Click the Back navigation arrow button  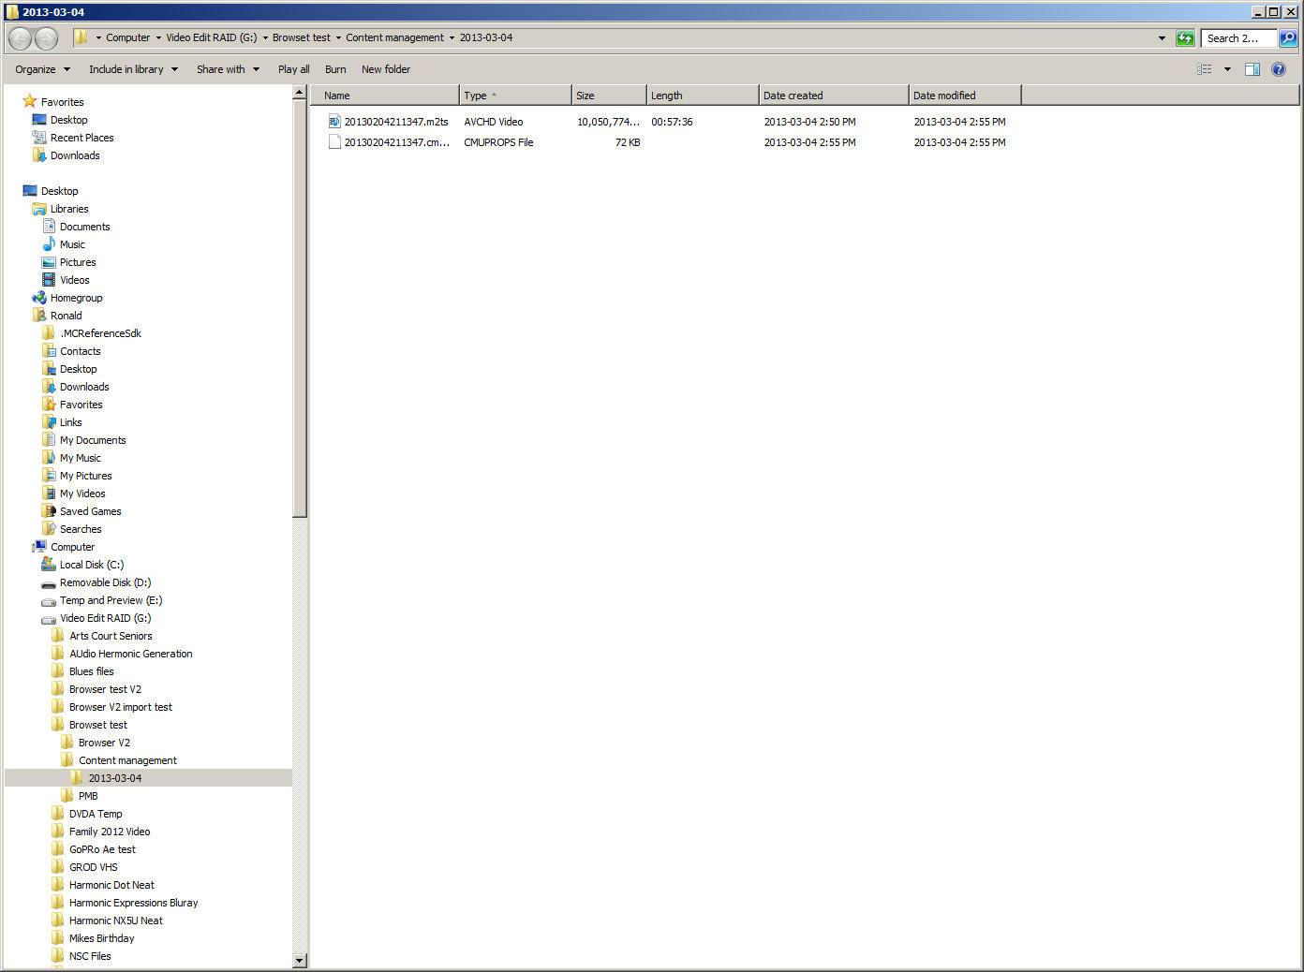20,38
